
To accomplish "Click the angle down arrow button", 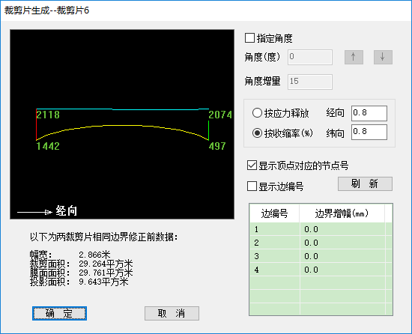I will (x=383, y=57).
